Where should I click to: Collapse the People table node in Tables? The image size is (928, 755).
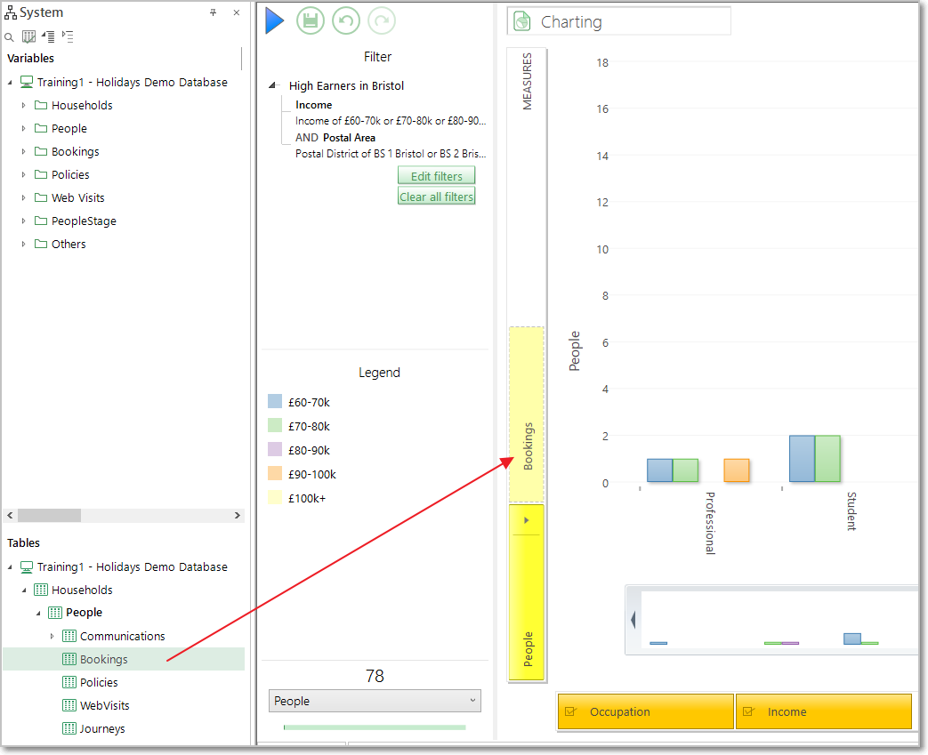coord(38,613)
